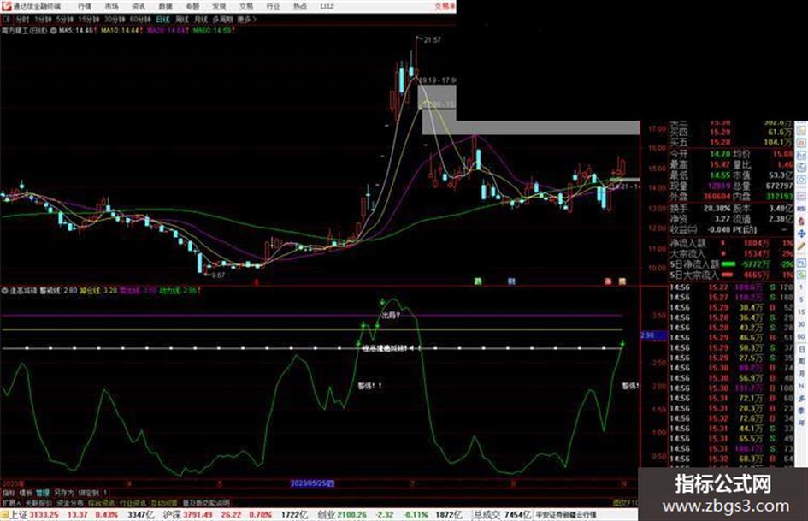
Task: Select the 30-minute period in right sidebar
Action: (x=802, y=324)
